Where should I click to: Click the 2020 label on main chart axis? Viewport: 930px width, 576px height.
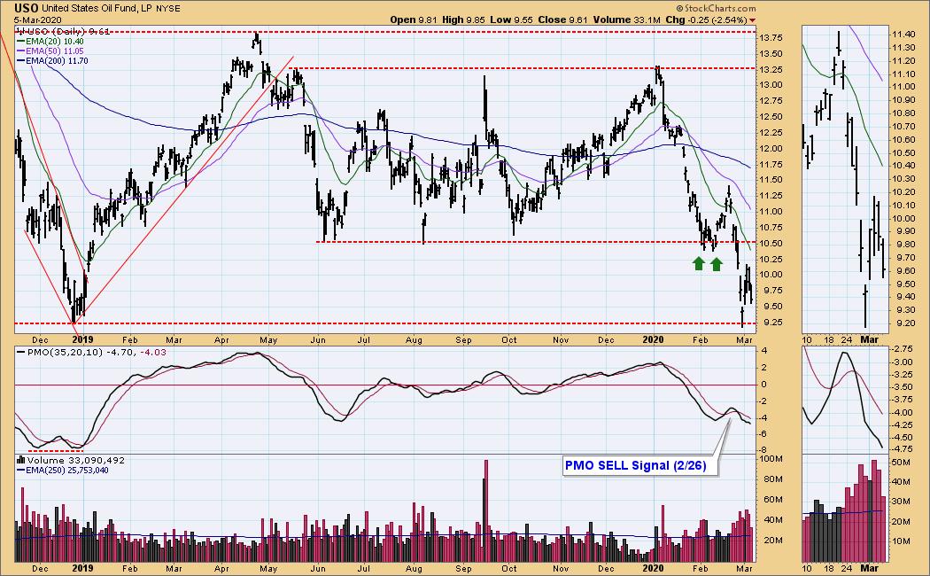(x=654, y=340)
